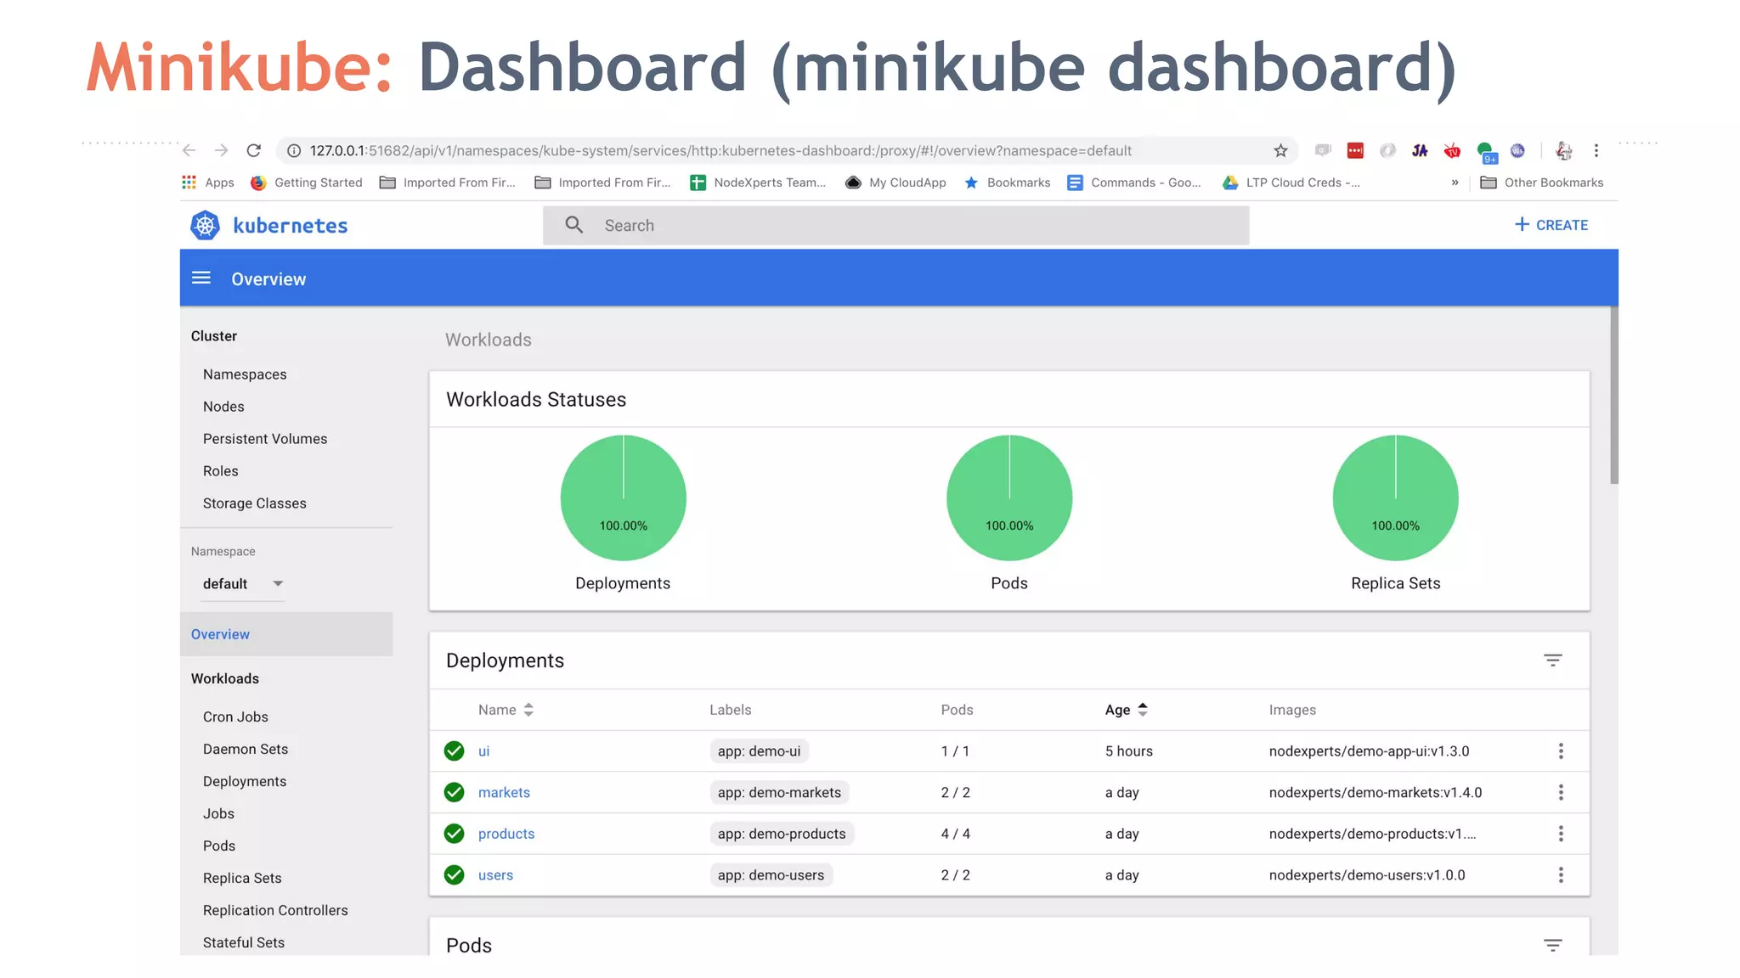This screenshot has width=1740, height=978.
Task: Expand hidden bookmarks chevron
Action: click(x=1455, y=183)
